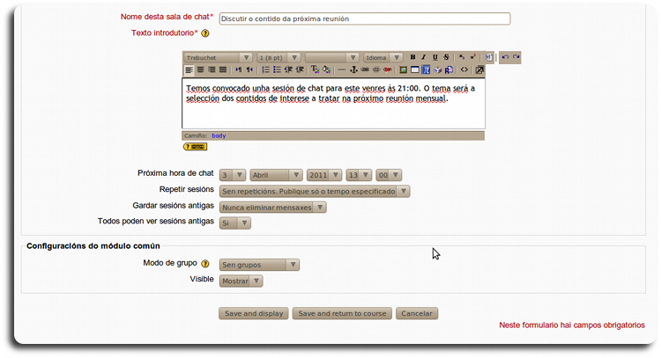The height and width of the screenshot is (358, 661).
Task: Insert an image into the text
Action: point(404,69)
